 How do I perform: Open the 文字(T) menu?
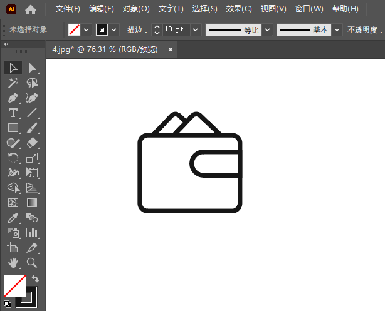tap(171, 9)
